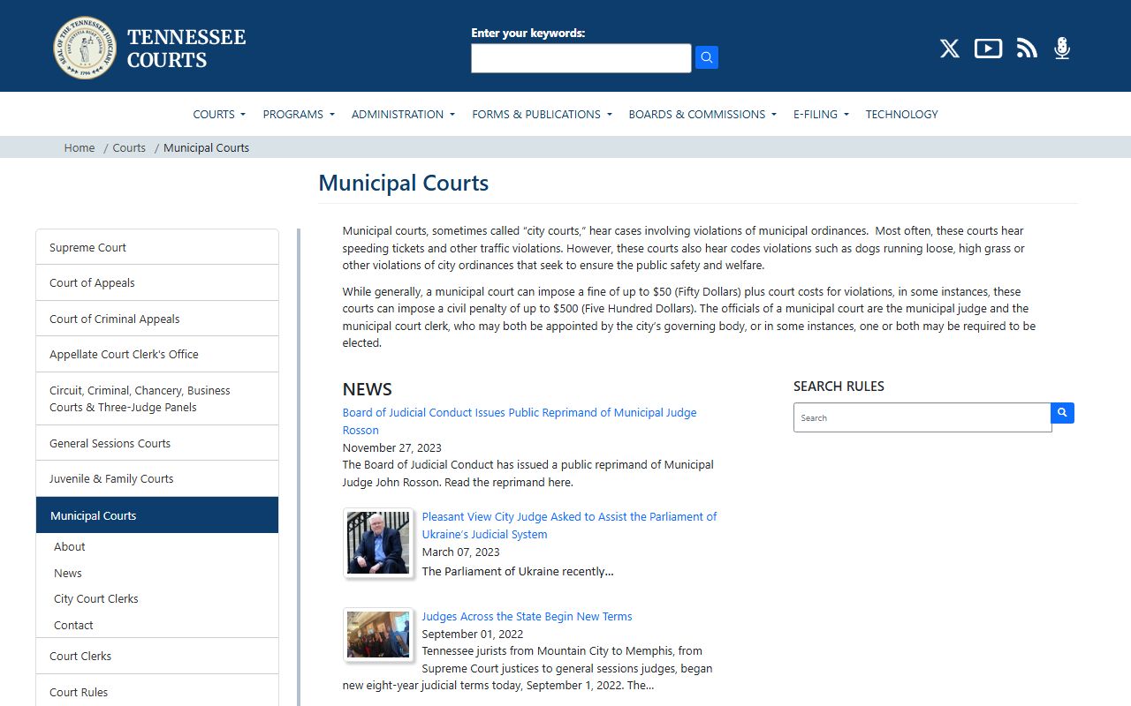
Task: Click the 'November 27, 2023' news date
Action: (392, 447)
